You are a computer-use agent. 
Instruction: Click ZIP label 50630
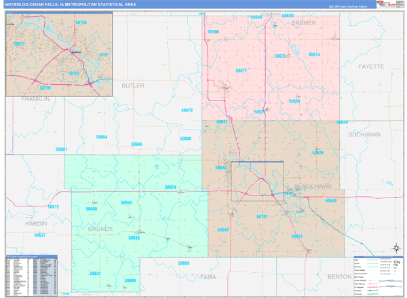pyautogui.click(x=288, y=16)
